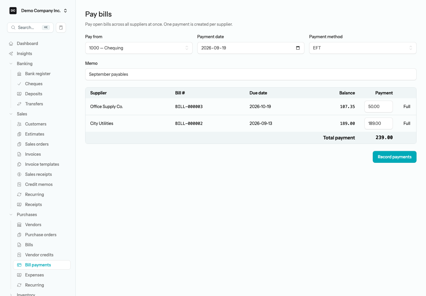Open Invoice templates in the sidebar
Image resolution: width=426 pixels, height=296 pixels.
click(x=42, y=164)
